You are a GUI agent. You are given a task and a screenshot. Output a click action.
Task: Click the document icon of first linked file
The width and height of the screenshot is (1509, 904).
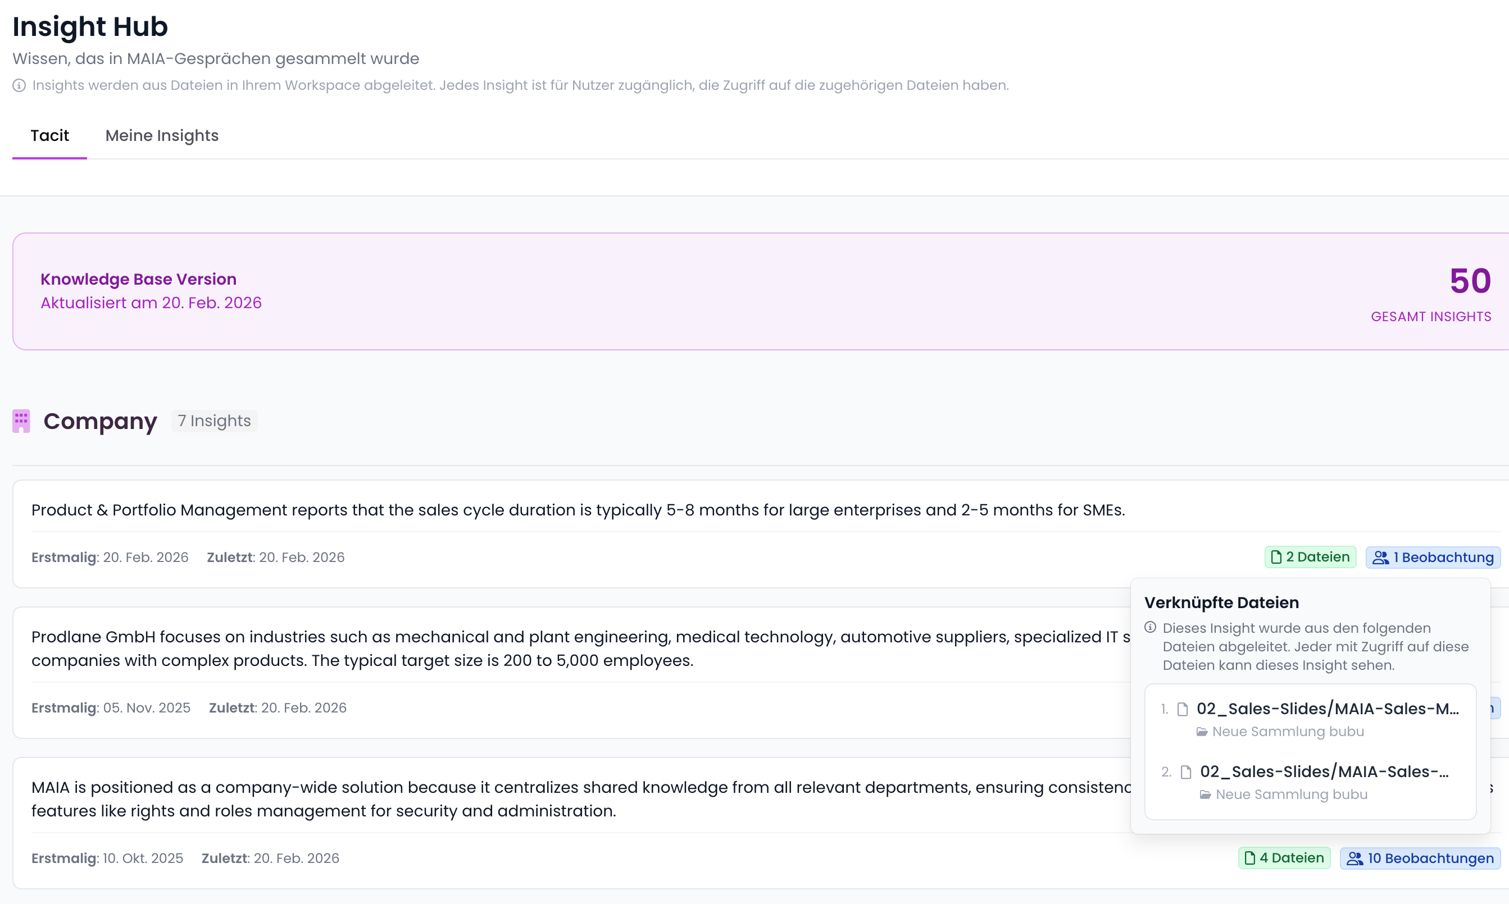[1183, 709]
